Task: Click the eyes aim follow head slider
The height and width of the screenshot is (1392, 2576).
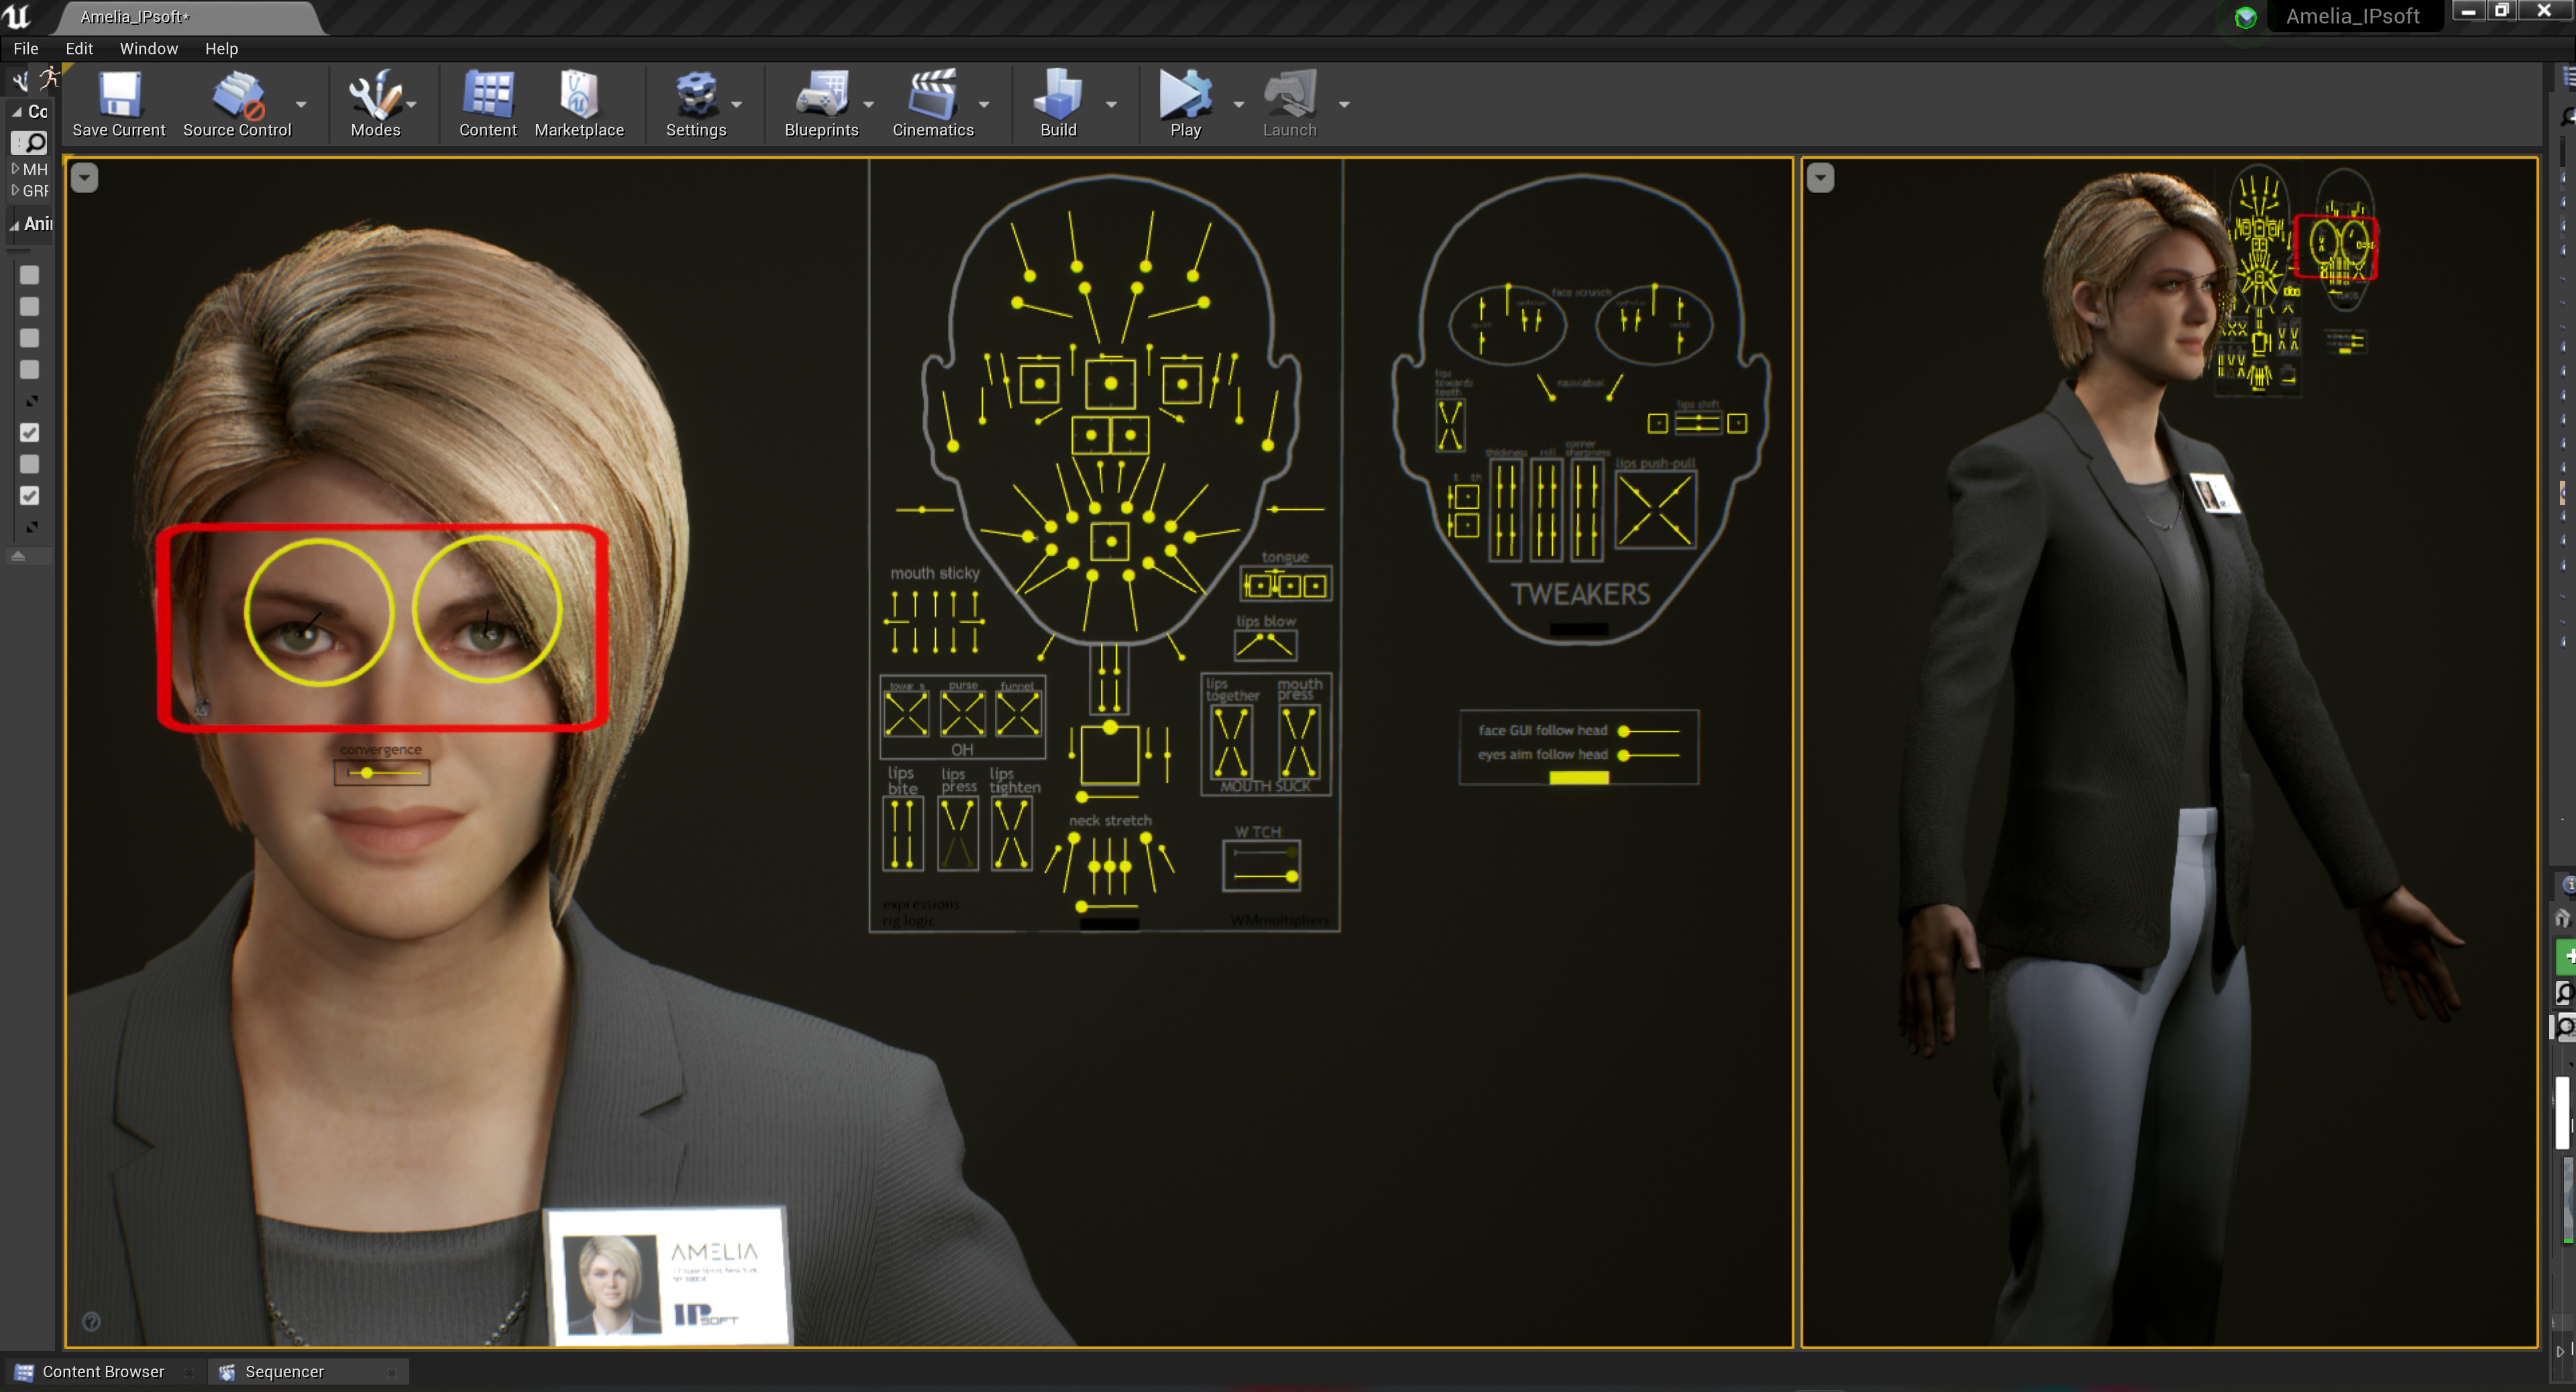Action: pyautogui.click(x=1650, y=754)
